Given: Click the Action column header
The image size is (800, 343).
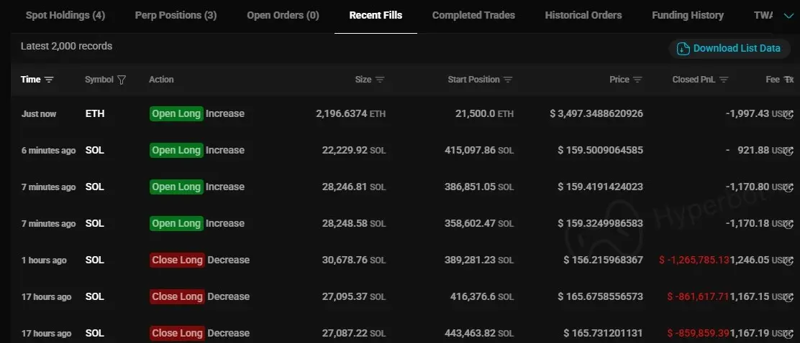Looking at the screenshot, I should pos(161,80).
